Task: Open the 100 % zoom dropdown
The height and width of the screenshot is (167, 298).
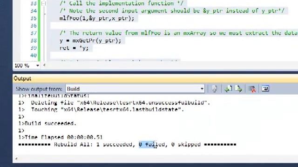Action: tap(38, 66)
